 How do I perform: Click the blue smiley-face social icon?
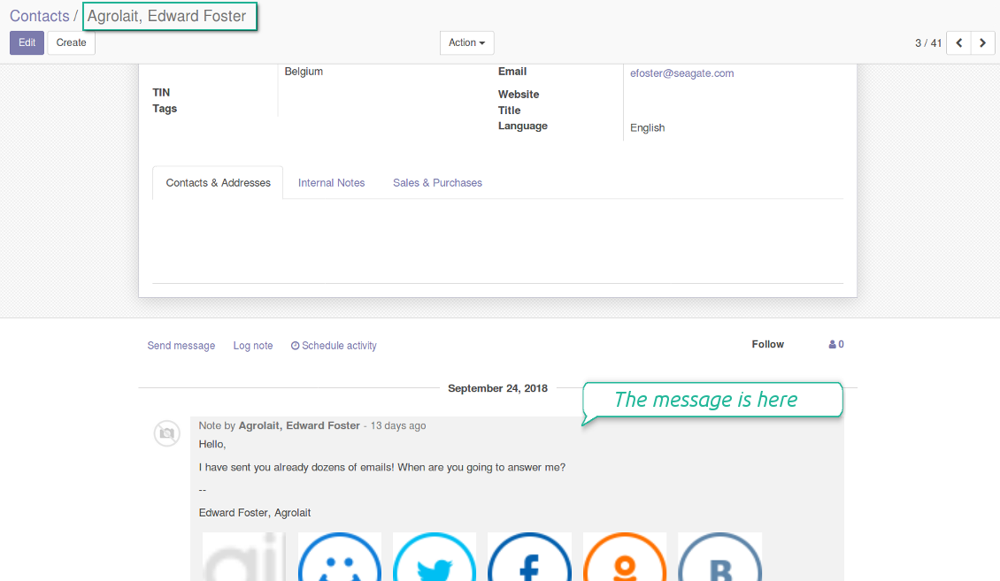pos(340,559)
